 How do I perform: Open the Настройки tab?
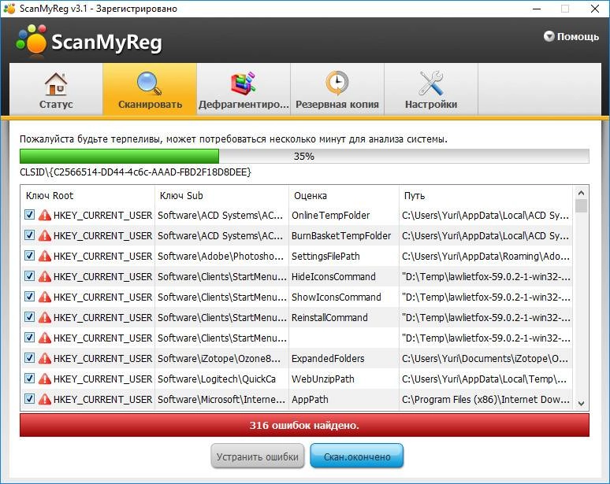(431, 90)
